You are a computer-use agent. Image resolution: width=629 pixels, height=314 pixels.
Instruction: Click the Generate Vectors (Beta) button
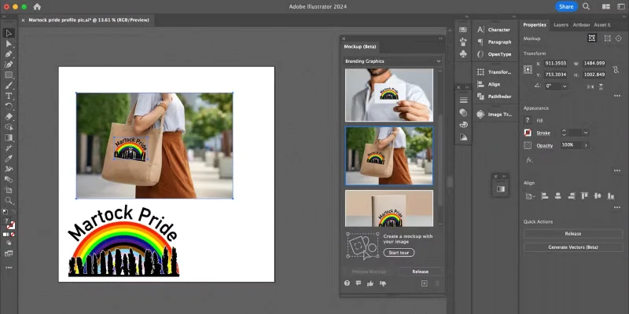572,247
